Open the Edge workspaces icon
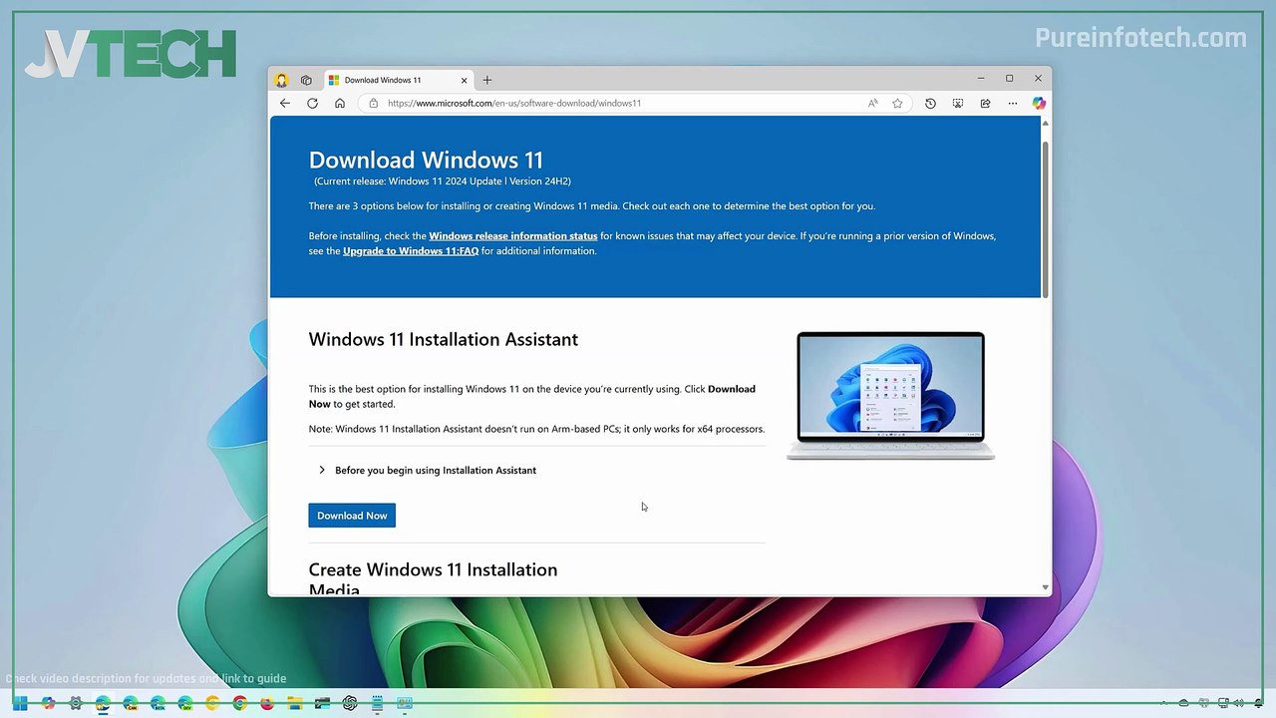The height and width of the screenshot is (718, 1276). 306,80
